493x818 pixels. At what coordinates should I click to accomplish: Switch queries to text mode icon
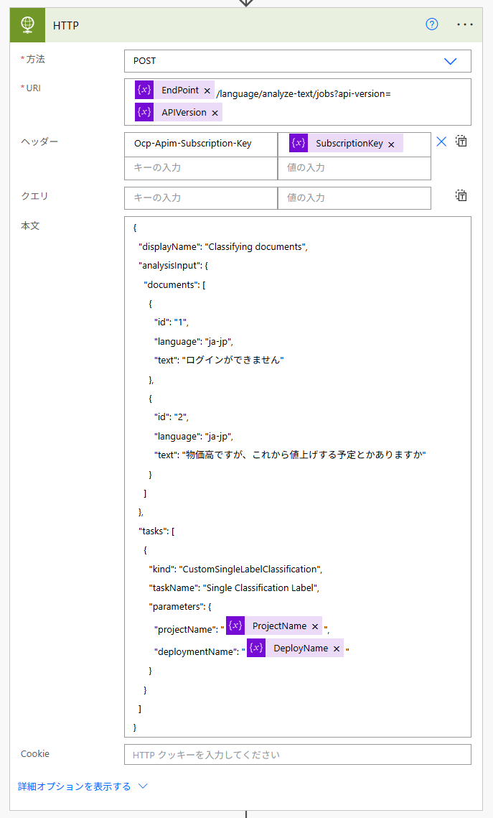[461, 195]
